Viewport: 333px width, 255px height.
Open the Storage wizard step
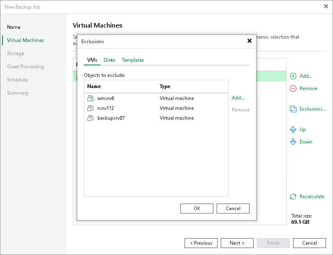(16, 53)
